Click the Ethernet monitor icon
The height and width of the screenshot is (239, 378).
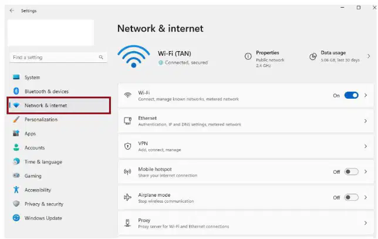click(x=127, y=120)
